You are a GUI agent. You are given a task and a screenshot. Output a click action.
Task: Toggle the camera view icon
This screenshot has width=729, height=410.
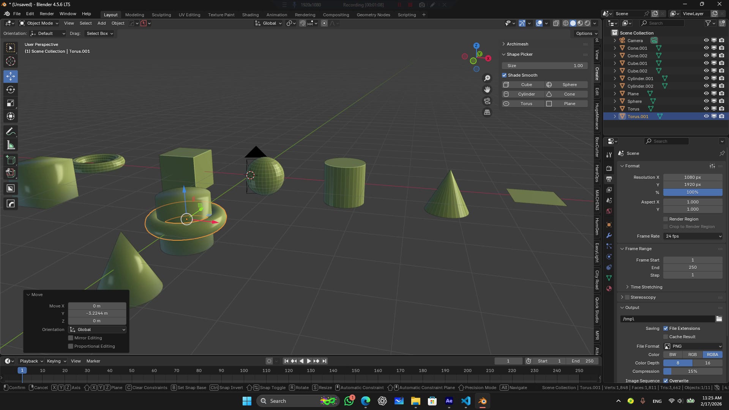tap(487, 101)
